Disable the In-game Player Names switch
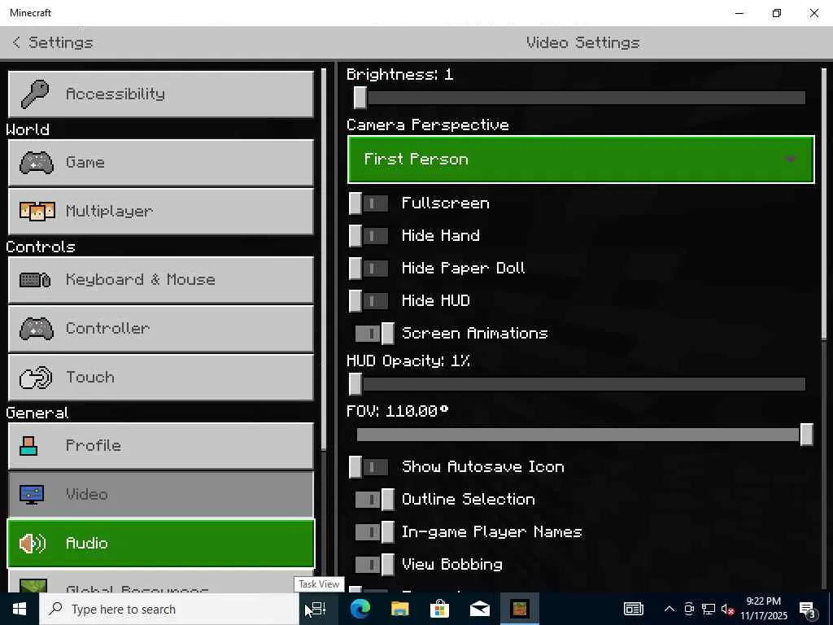The width and height of the screenshot is (833, 625). 374,532
